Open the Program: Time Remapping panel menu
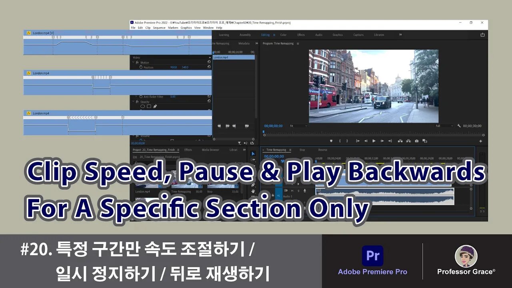The image size is (512, 288). pos(298,43)
